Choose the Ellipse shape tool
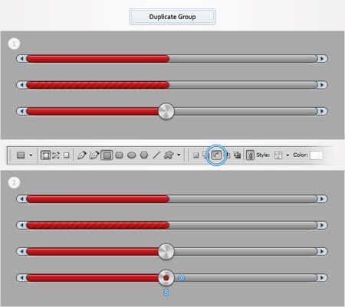Screen dimensions: 345x307 click(x=132, y=155)
